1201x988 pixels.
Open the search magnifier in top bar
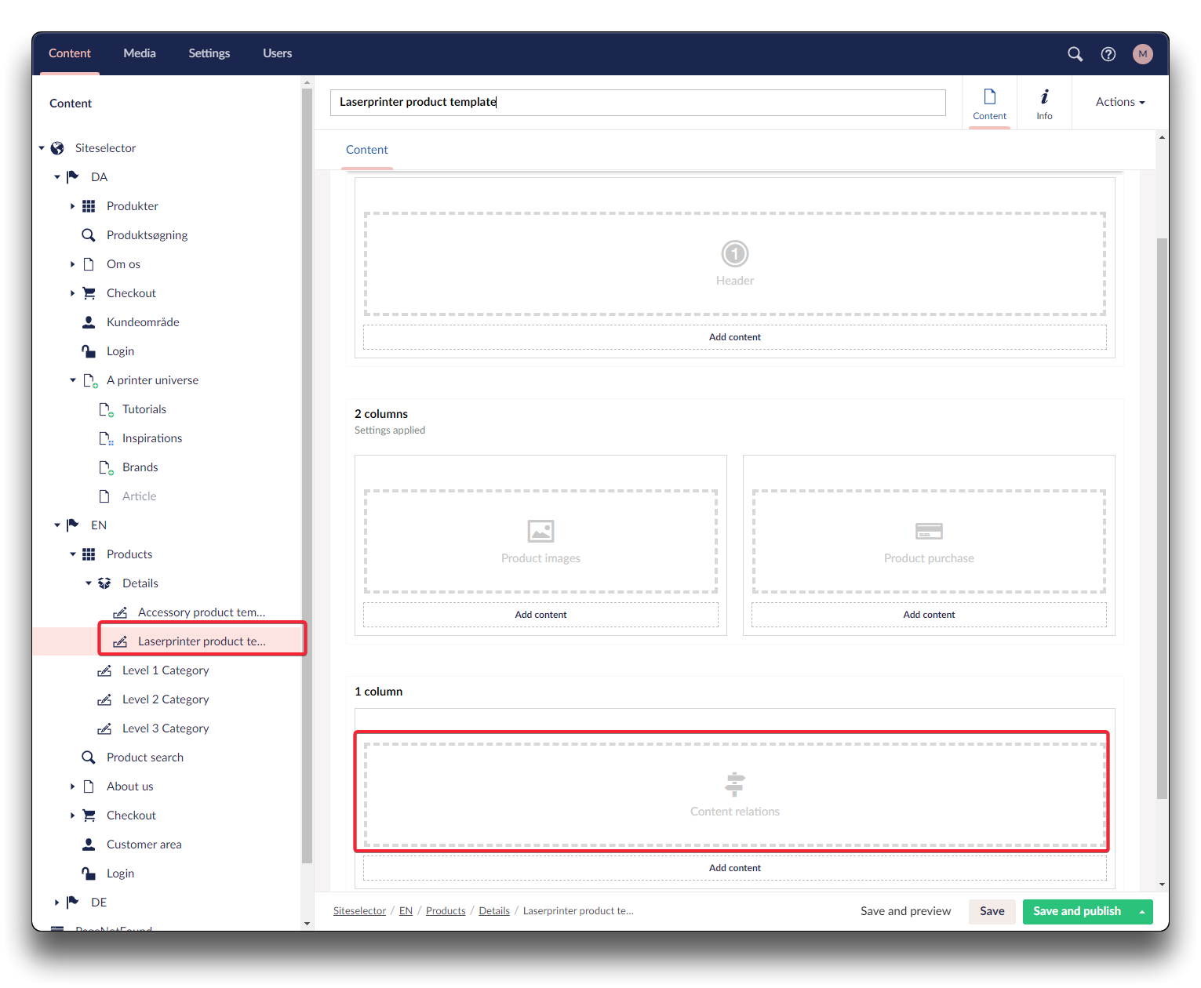1075,54
